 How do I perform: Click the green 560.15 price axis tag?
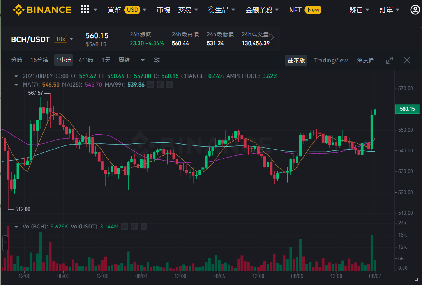pos(407,109)
